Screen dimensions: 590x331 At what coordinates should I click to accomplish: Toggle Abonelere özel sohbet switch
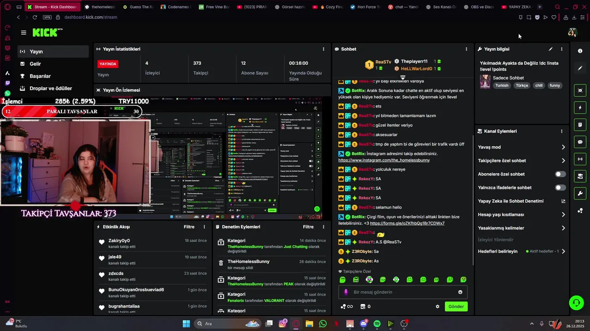560,174
